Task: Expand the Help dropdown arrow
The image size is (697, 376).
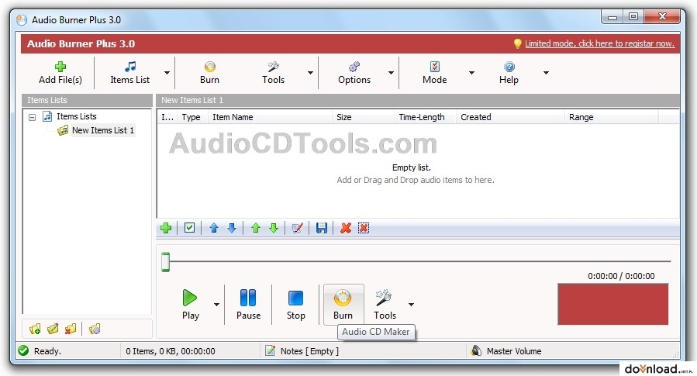Action: [546, 73]
